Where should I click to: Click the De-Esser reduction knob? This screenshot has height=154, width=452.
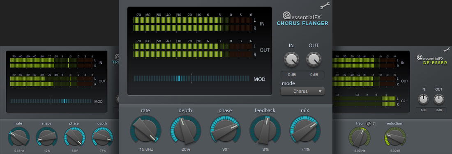(x=395, y=137)
